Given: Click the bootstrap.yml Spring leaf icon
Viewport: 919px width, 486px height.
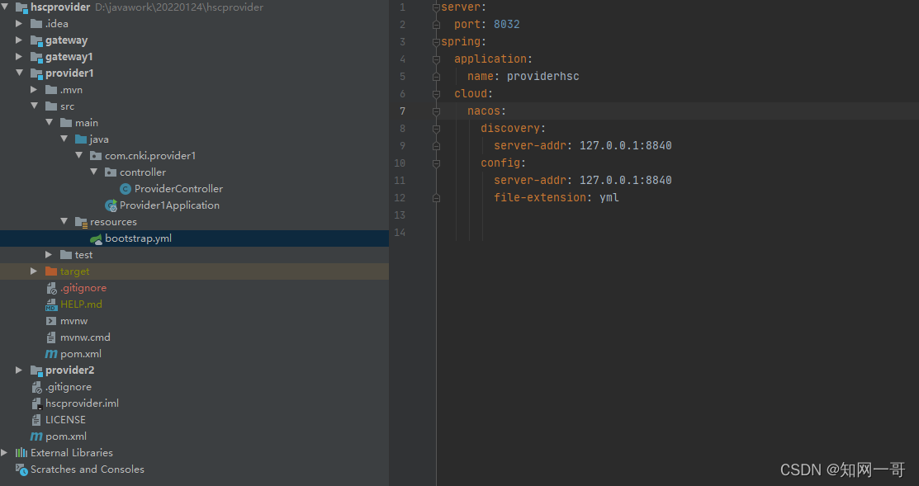Looking at the screenshot, I should [96, 238].
